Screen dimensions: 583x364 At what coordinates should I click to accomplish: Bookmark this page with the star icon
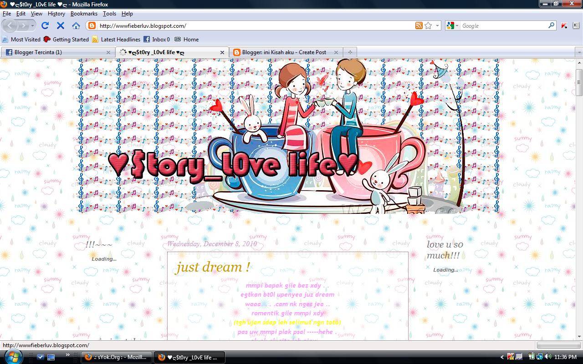coord(428,26)
